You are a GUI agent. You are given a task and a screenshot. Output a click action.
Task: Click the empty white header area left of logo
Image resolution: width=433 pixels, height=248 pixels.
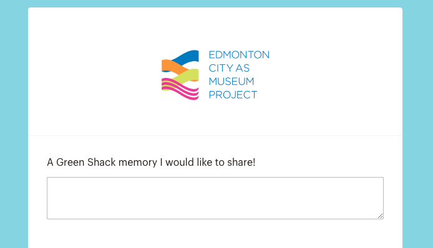click(x=94, y=72)
